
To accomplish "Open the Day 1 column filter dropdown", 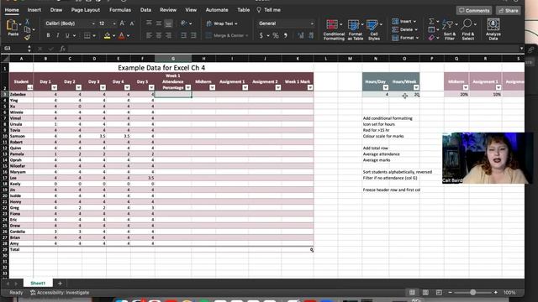I will [54, 87].
